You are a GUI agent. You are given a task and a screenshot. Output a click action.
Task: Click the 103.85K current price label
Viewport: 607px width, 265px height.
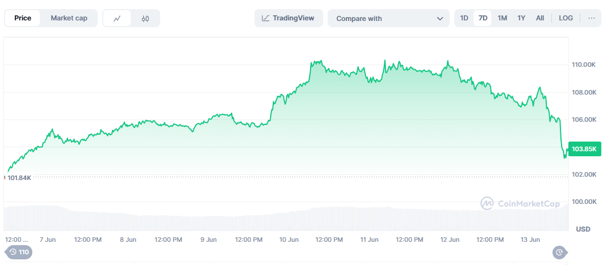point(584,149)
